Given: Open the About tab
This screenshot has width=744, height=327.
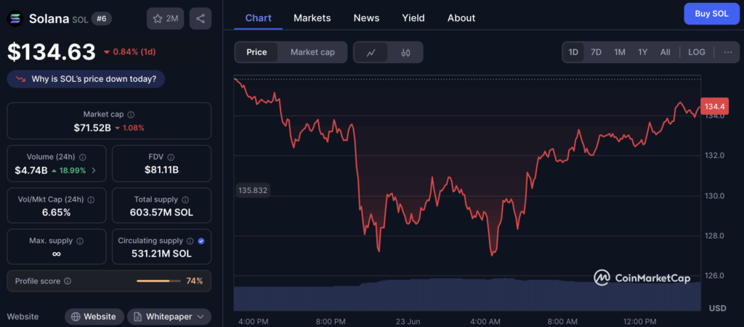Looking at the screenshot, I should (461, 18).
